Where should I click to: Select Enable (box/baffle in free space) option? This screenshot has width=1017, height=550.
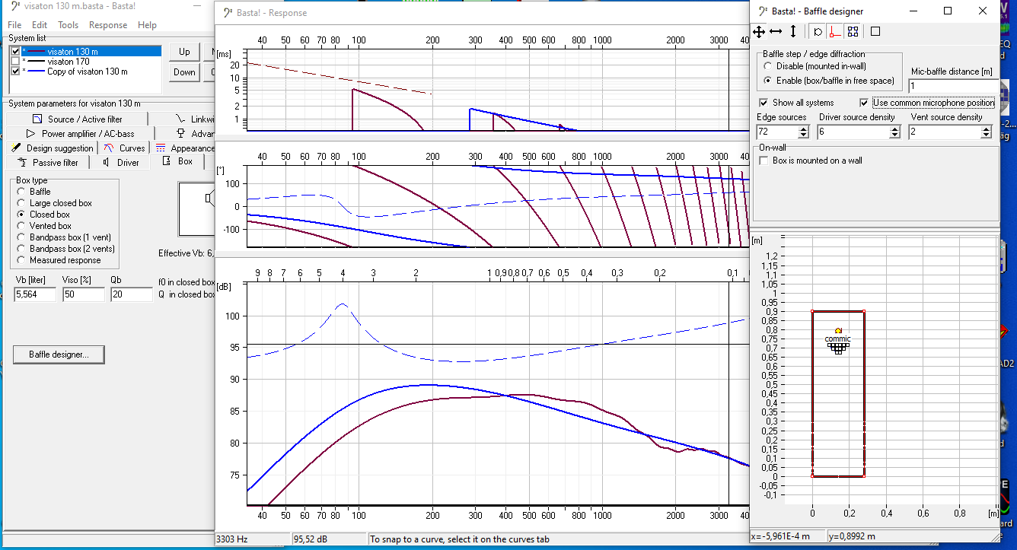(768, 81)
